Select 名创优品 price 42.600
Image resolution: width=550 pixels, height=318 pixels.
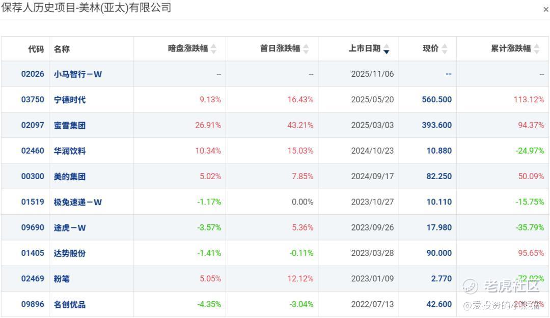[439, 304]
